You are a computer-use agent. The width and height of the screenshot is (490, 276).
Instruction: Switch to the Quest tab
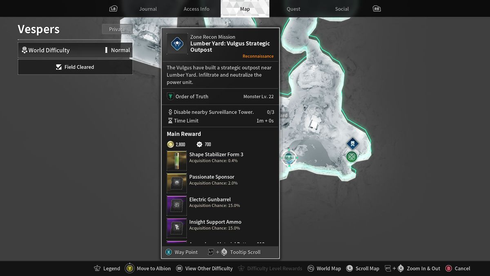coord(293,9)
